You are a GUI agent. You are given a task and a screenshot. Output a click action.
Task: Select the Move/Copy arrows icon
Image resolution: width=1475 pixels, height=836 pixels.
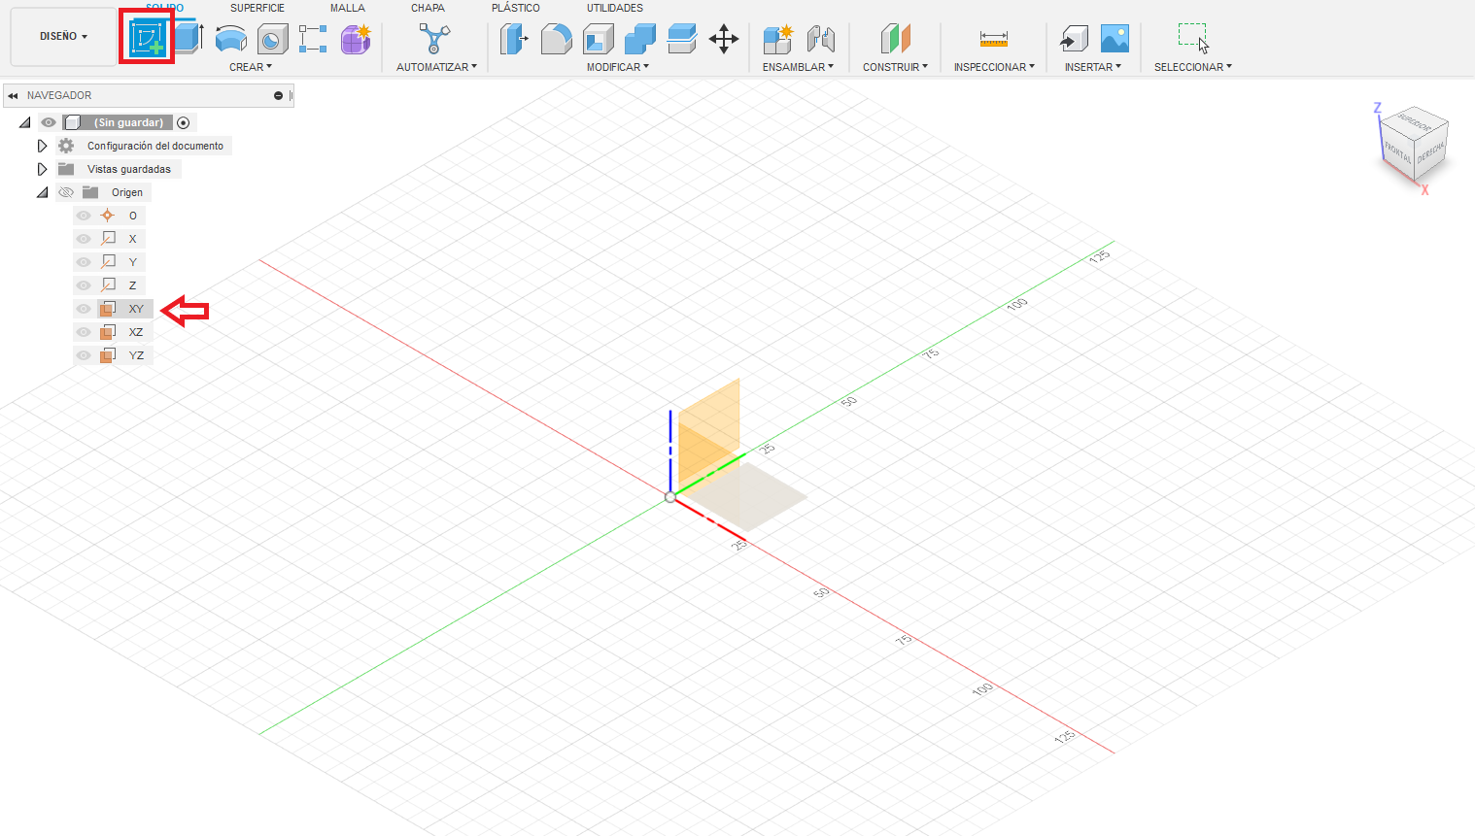[x=724, y=39]
